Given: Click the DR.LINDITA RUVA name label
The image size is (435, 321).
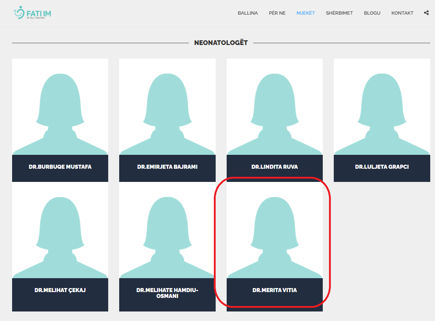Looking at the screenshot, I should pos(275,167).
